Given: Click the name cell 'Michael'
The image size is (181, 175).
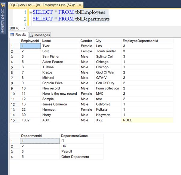Looking at the screenshot, I should (x=60, y=78).
